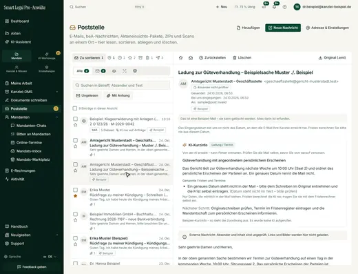Screen dimensions: 358x274
Task: Expand Neuigkeiten chevron
Action: tap(56, 235)
